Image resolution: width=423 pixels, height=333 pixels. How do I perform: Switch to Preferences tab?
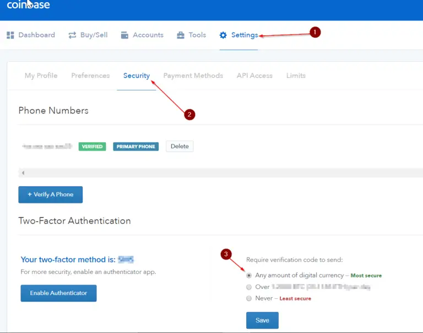coord(90,76)
